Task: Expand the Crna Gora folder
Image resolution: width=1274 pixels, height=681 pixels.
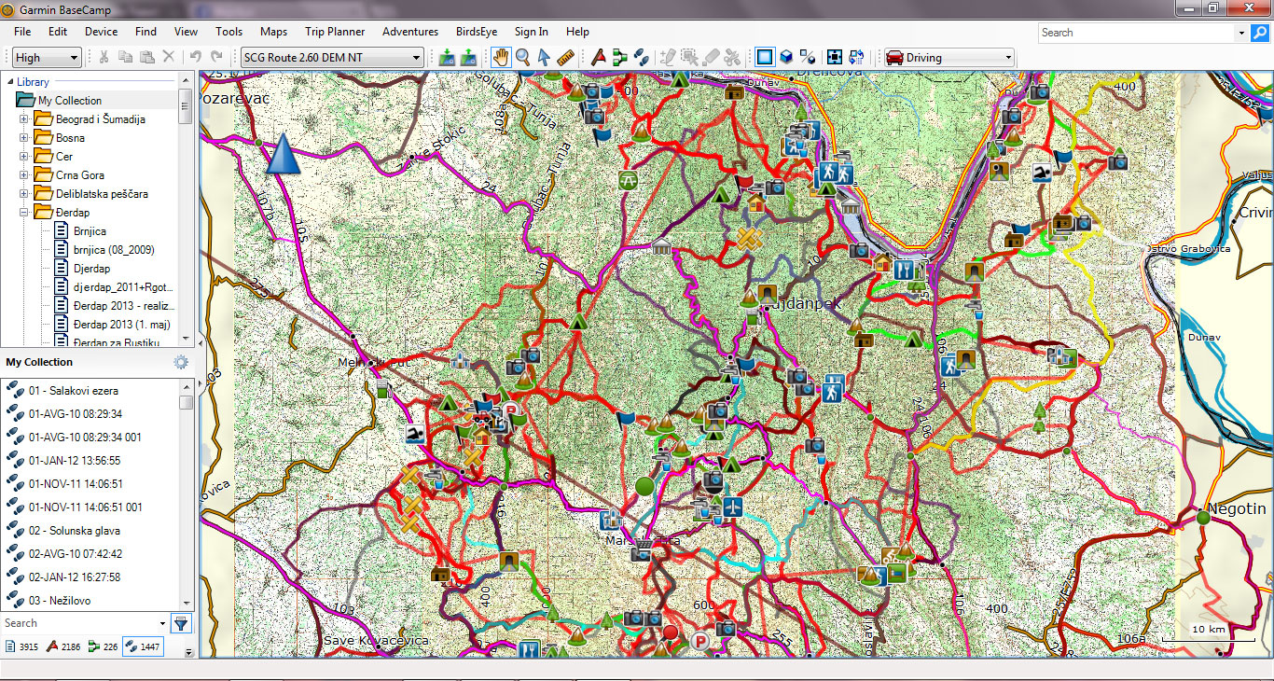Action: point(24,175)
